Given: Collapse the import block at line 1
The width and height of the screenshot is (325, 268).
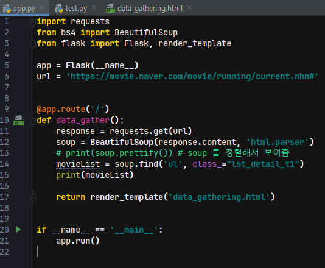Looking at the screenshot, I should click(x=33, y=22).
